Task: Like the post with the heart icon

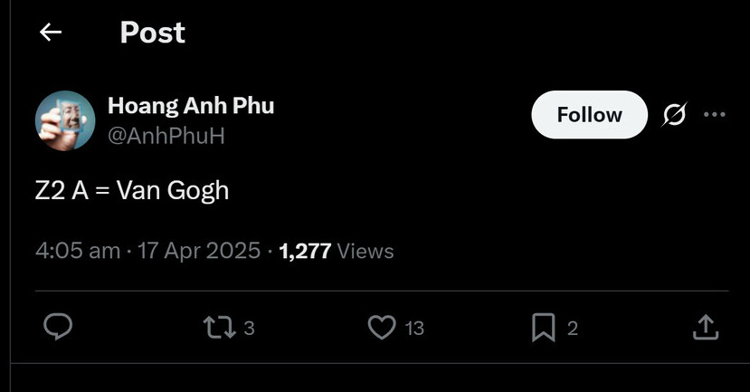Action: pos(382,328)
